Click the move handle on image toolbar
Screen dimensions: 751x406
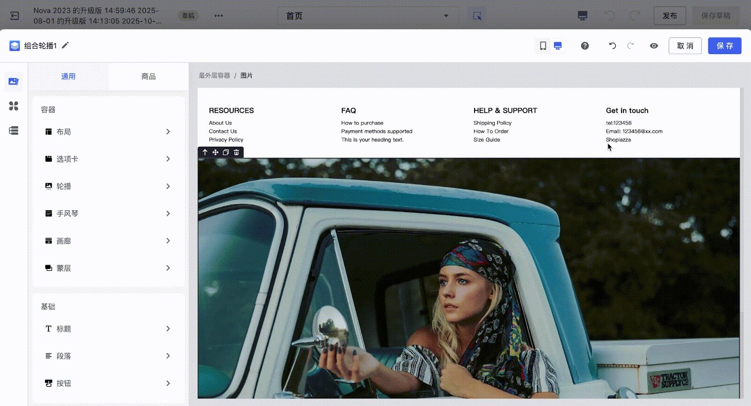coord(215,152)
